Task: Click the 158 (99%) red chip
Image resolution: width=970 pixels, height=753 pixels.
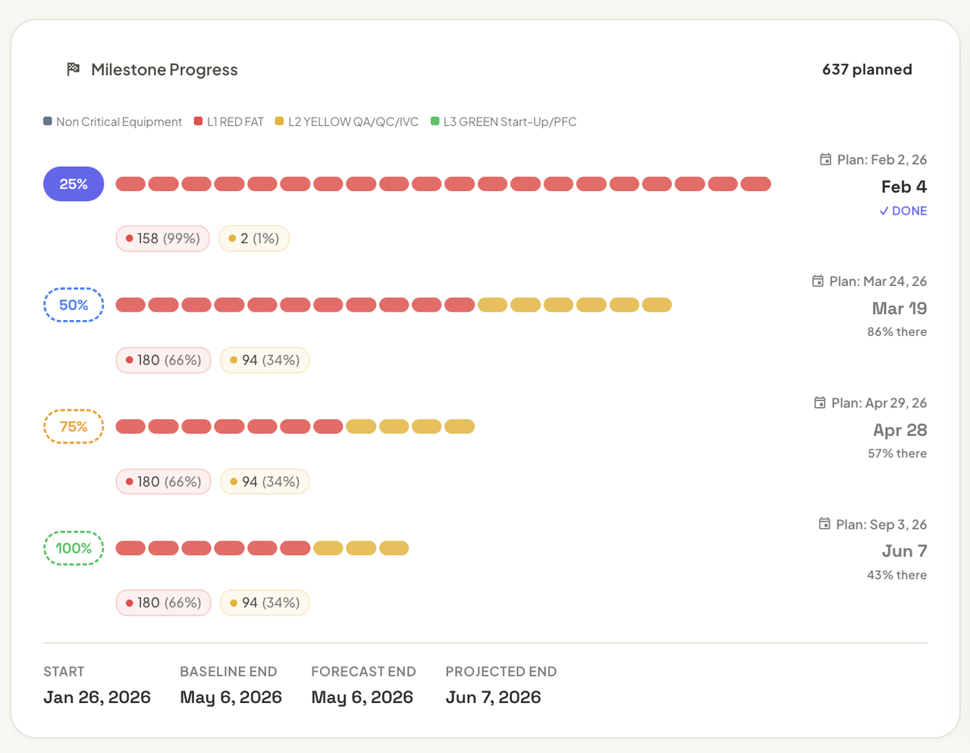Action: pyautogui.click(x=163, y=238)
